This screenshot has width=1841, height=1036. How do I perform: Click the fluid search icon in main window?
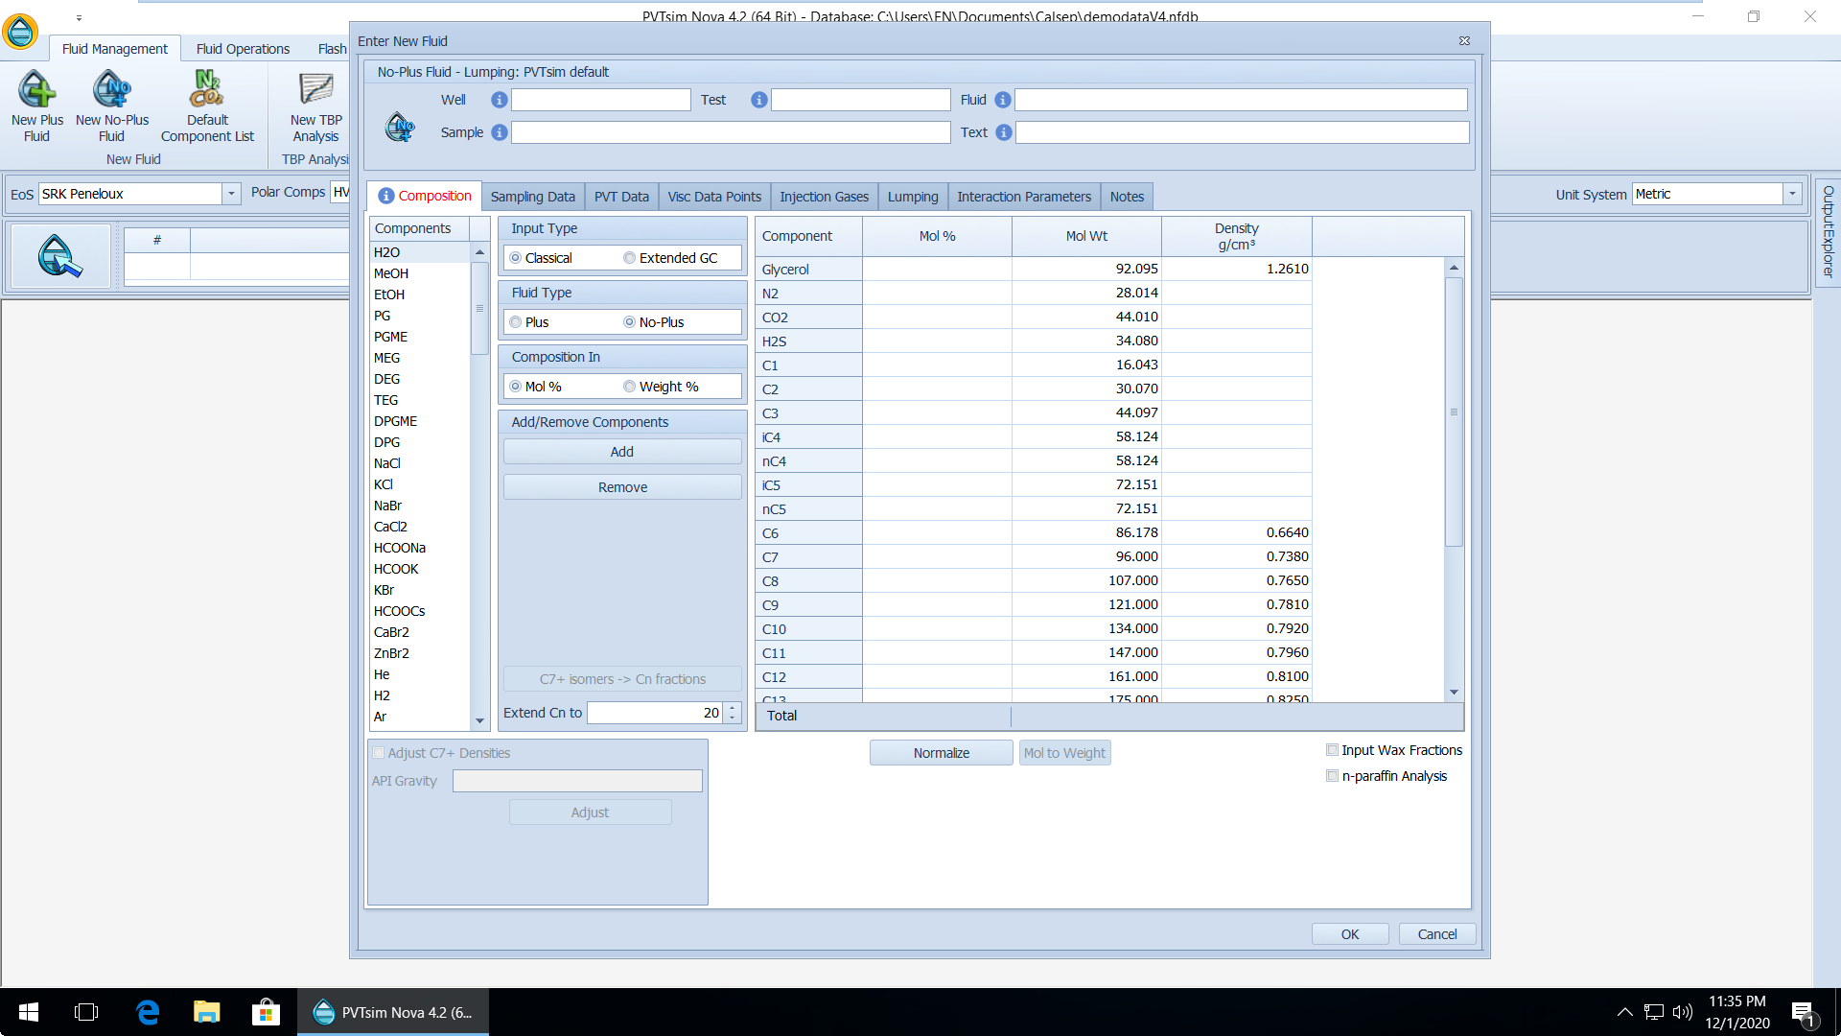(59, 256)
